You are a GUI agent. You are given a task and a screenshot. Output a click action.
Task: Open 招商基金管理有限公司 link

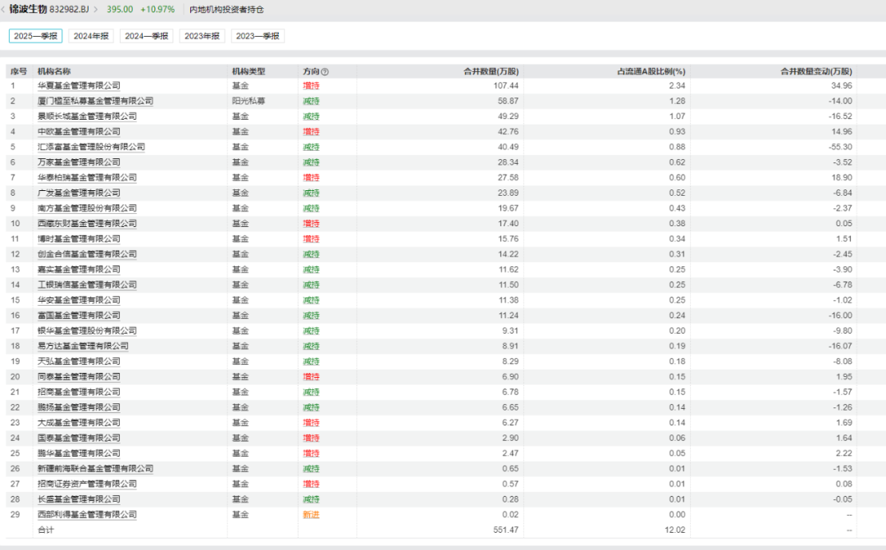79,392
